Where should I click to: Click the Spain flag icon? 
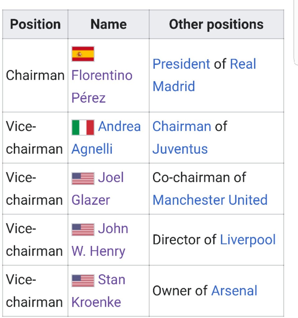coord(83,54)
